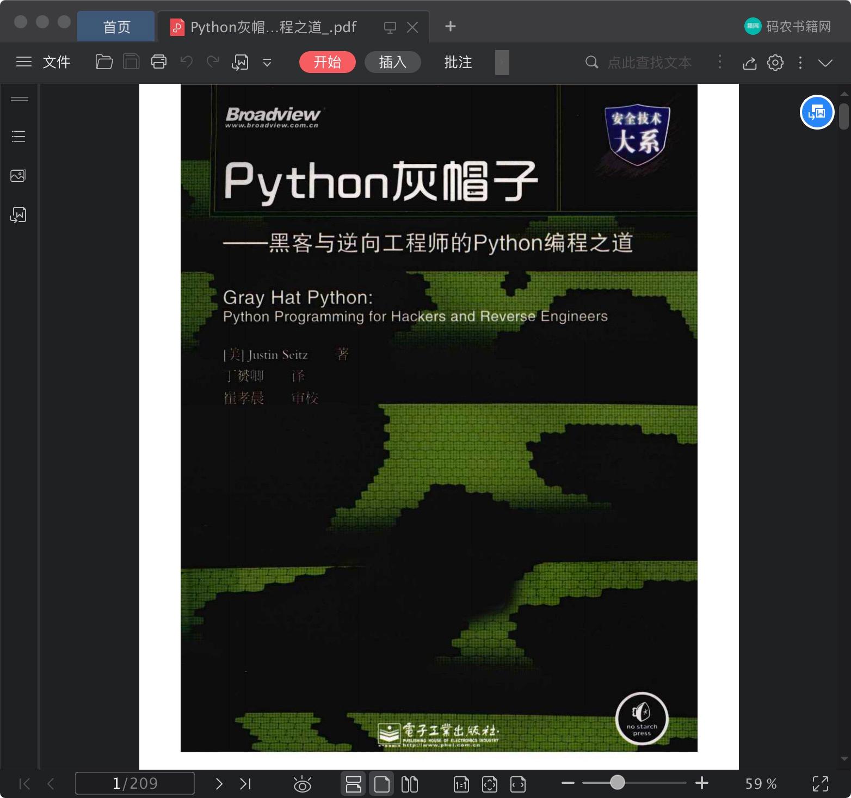Open the 文件 hamburger menu icon

coord(24,62)
